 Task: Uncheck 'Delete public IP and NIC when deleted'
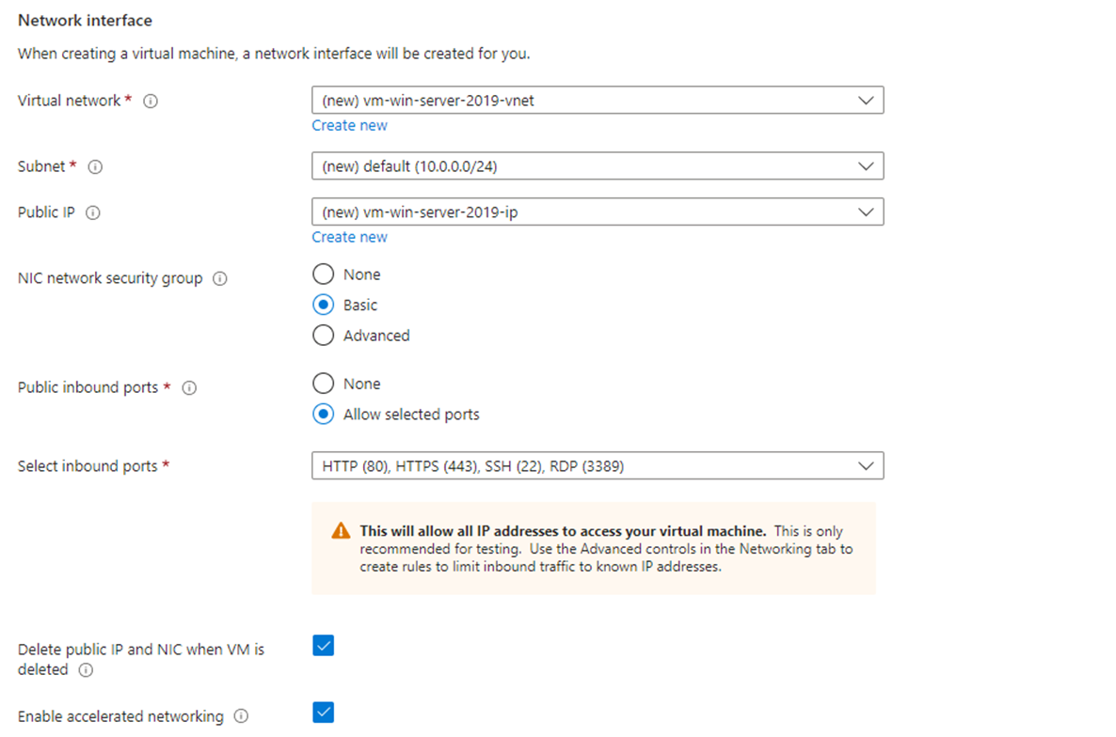point(323,646)
